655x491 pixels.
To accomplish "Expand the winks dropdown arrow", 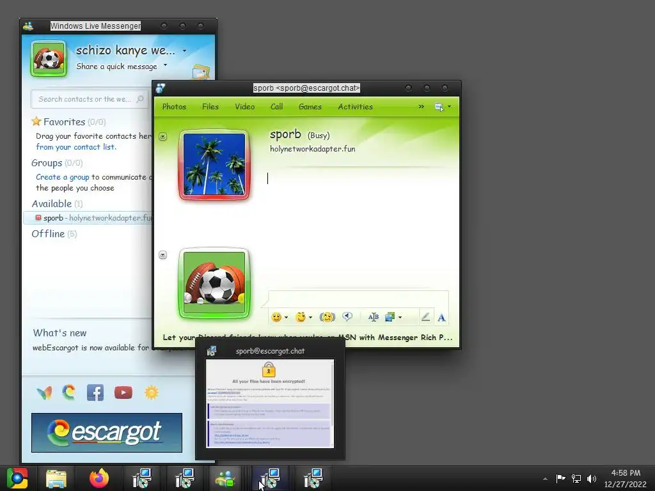I will (310, 318).
